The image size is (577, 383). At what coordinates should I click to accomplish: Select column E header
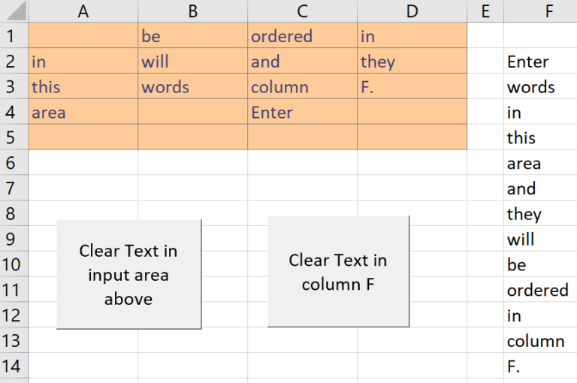pos(485,11)
